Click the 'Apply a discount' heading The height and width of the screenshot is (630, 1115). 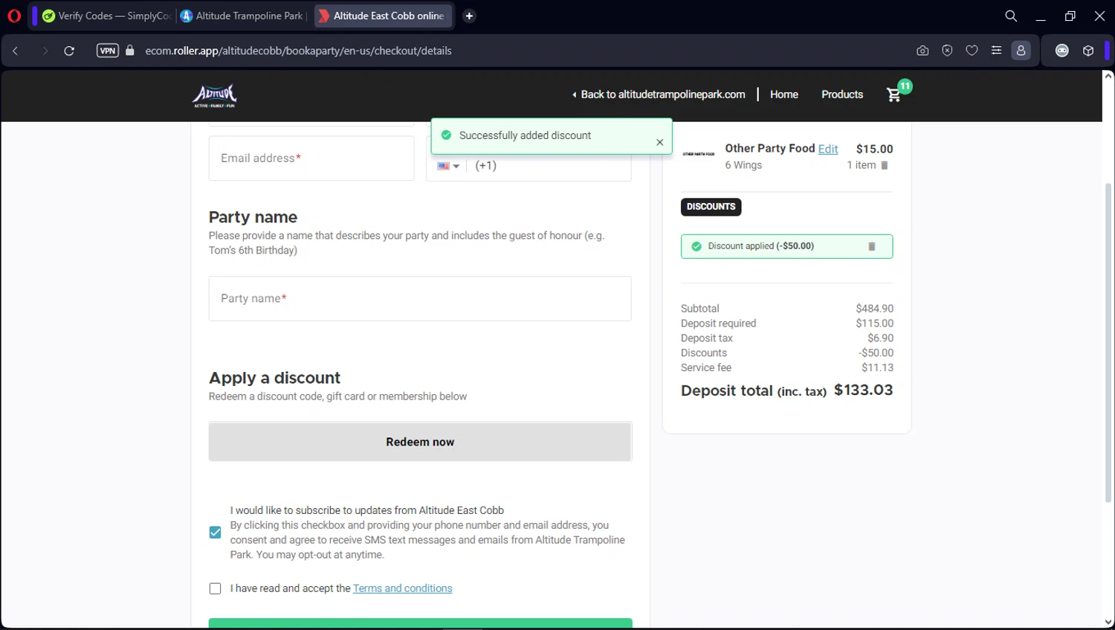[x=274, y=378]
